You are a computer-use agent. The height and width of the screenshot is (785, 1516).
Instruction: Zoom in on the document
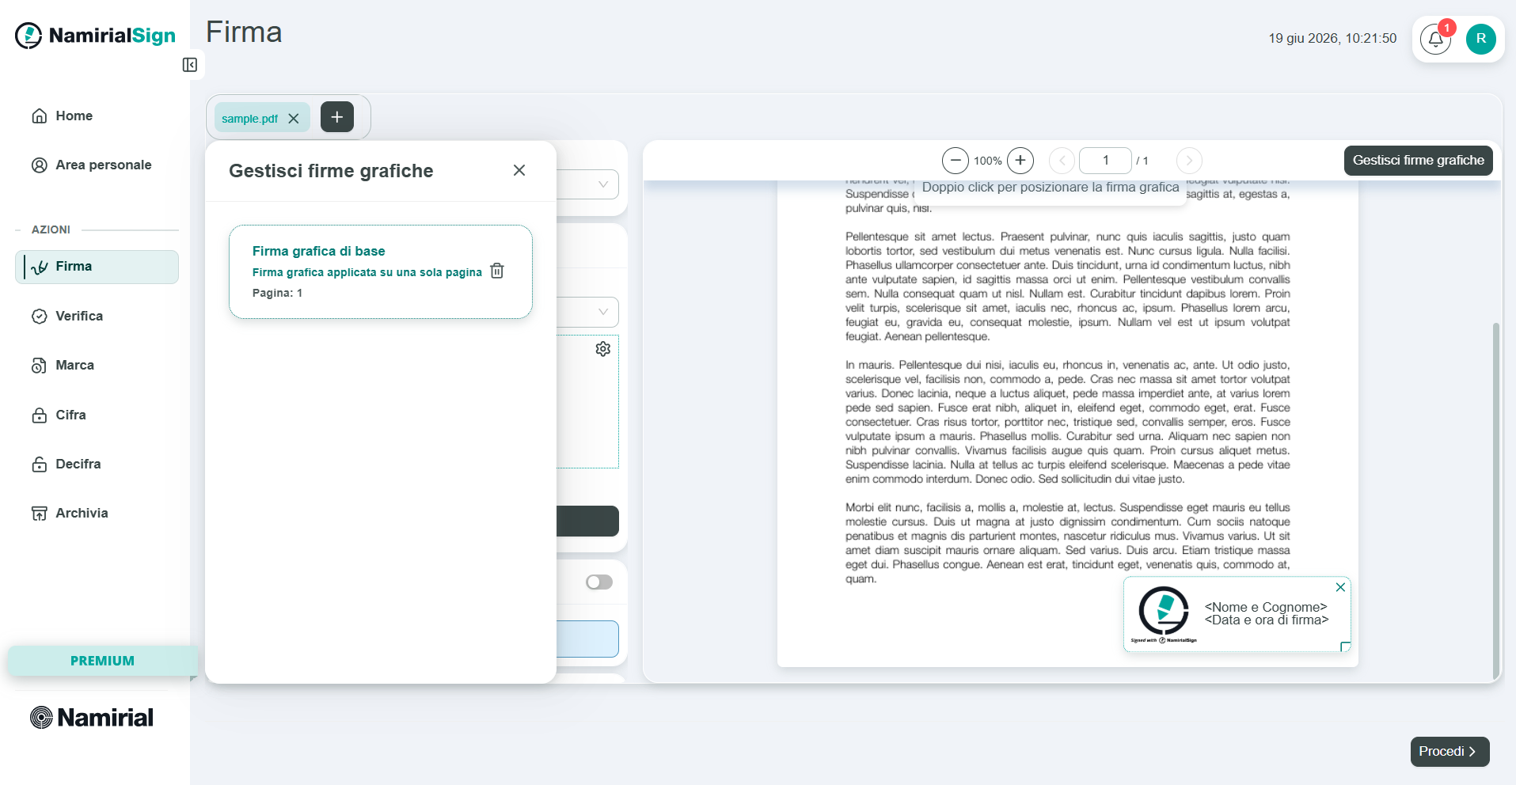(1020, 161)
